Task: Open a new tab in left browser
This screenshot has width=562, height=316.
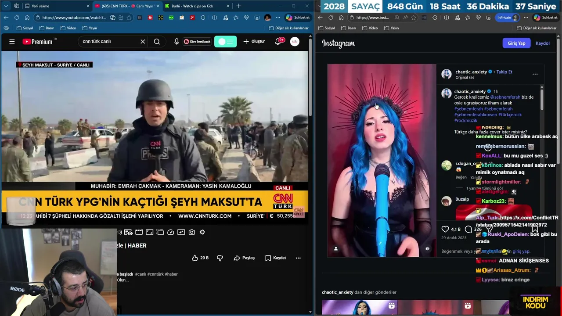Action: click(238, 6)
